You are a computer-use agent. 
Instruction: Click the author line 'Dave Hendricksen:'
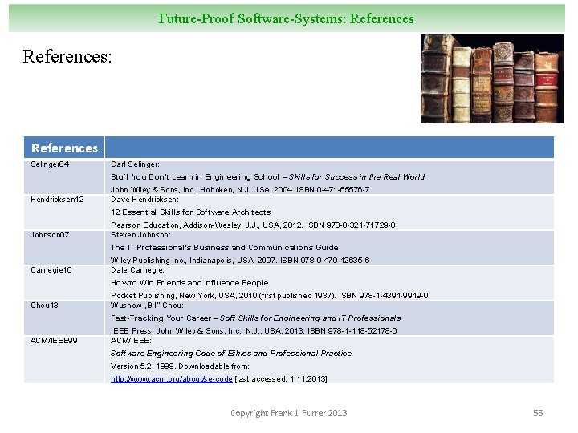[144, 200]
